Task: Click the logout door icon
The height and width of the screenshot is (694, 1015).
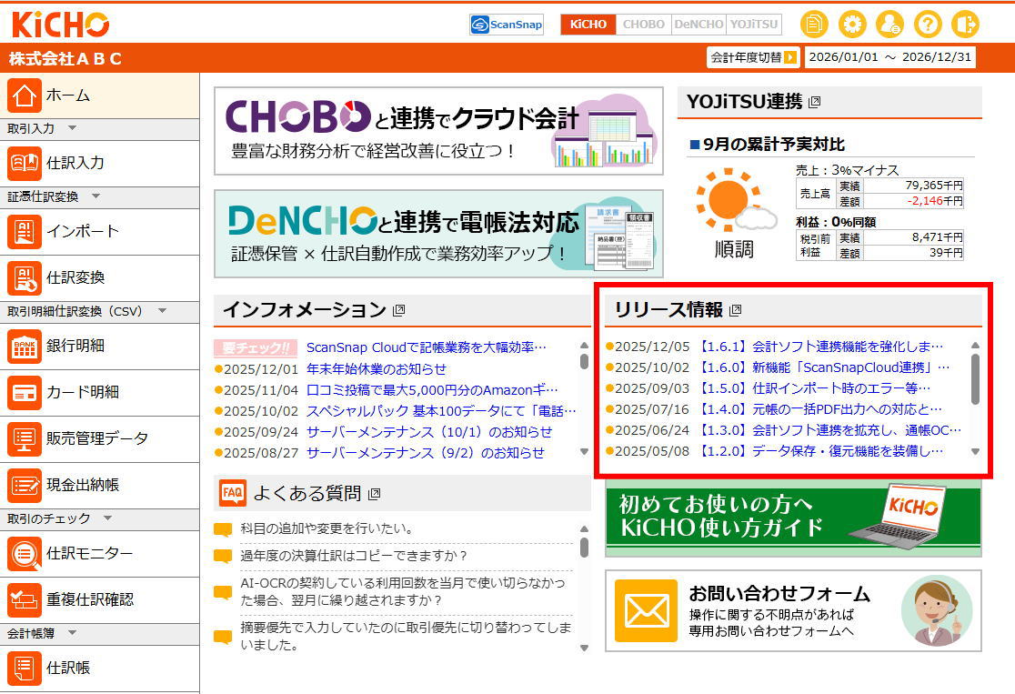Action: click(x=964, y=25)
